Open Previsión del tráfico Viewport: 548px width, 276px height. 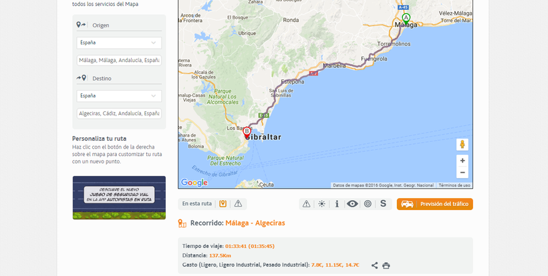[x=434, y=204]
